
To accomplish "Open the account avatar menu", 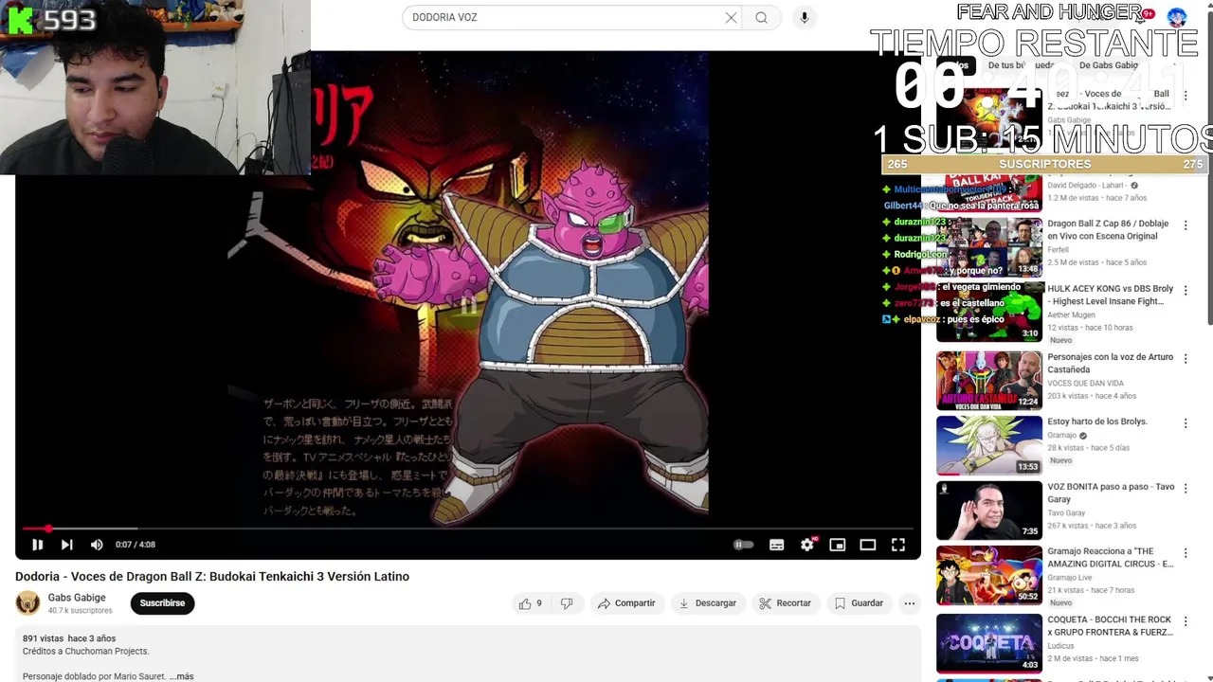I will click(1177, 17).
